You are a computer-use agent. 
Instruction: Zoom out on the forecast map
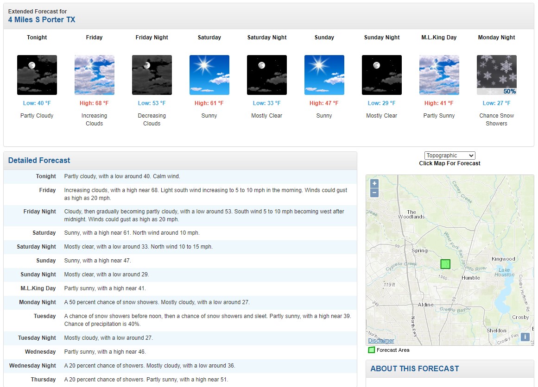click(374, 193)
